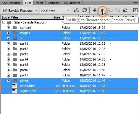Image resolution: width=139 pixels, height=114 pixels.
Task: Click the 17/02/2016 14:03 modified date
Action: 93,59
